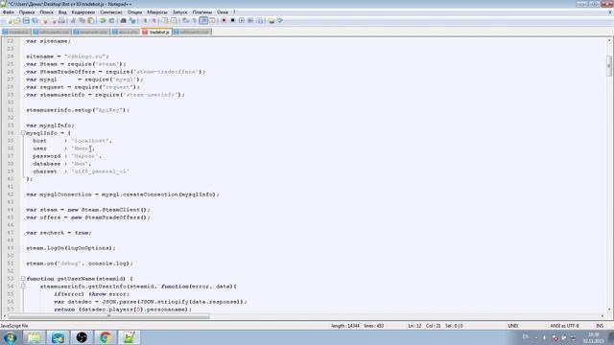Click the horizontal scrollbar right arrow
Viewport: 614px width, 345px height.
(x=602, y=316)
